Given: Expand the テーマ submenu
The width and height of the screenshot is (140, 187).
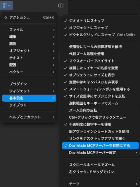Looking at the screenshot, I should pyautogui.click(x=100, y=184).
